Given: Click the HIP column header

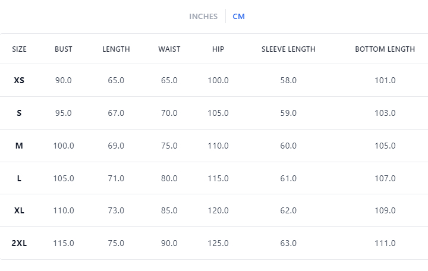Looking at the screenshot, I should [218, 49].
